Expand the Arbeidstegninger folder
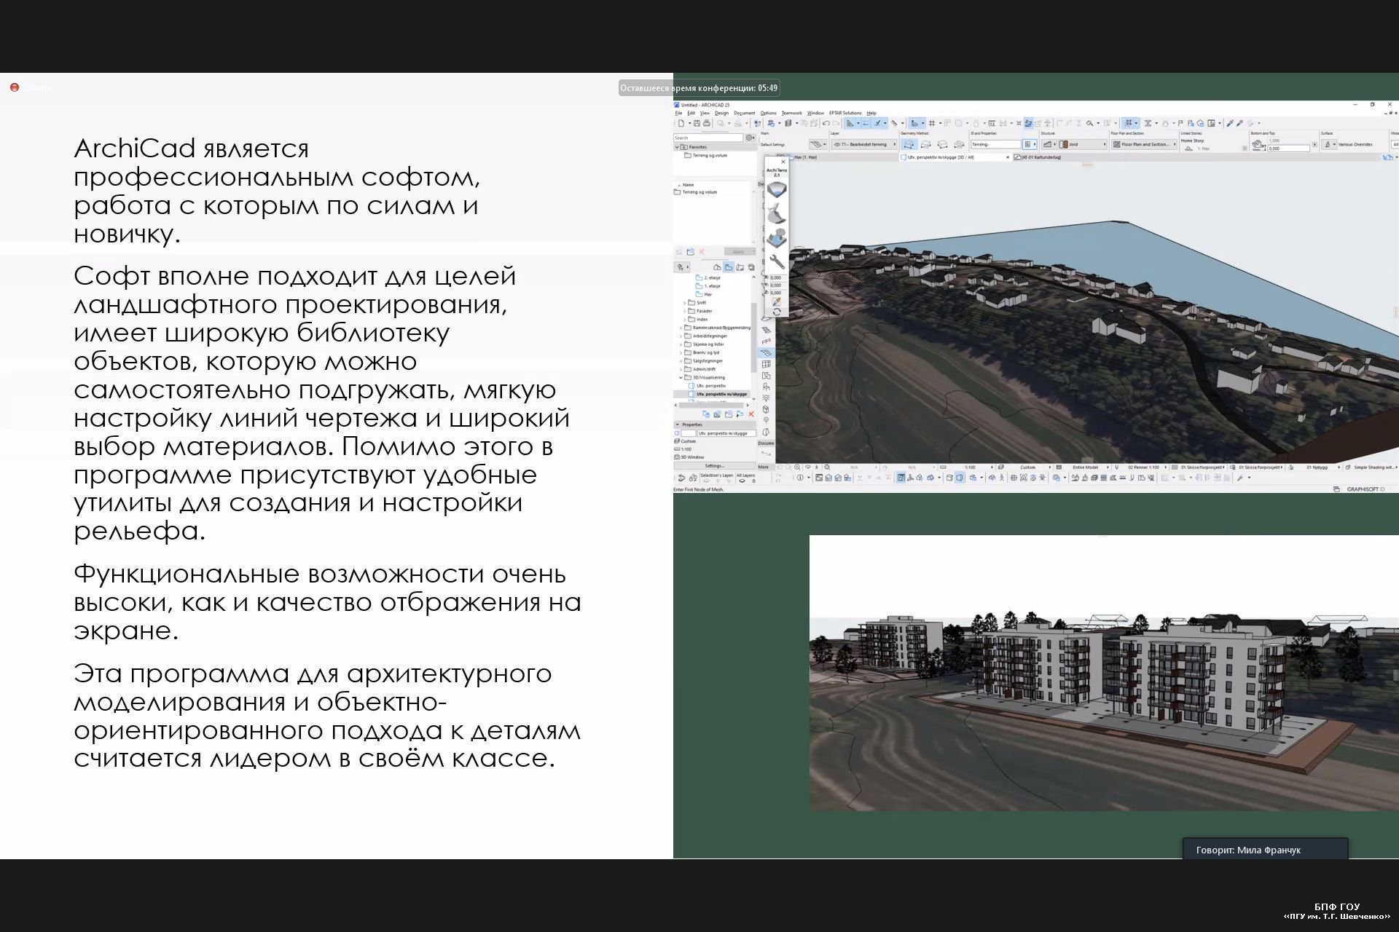1399x932 pixels. coord(681,336)
